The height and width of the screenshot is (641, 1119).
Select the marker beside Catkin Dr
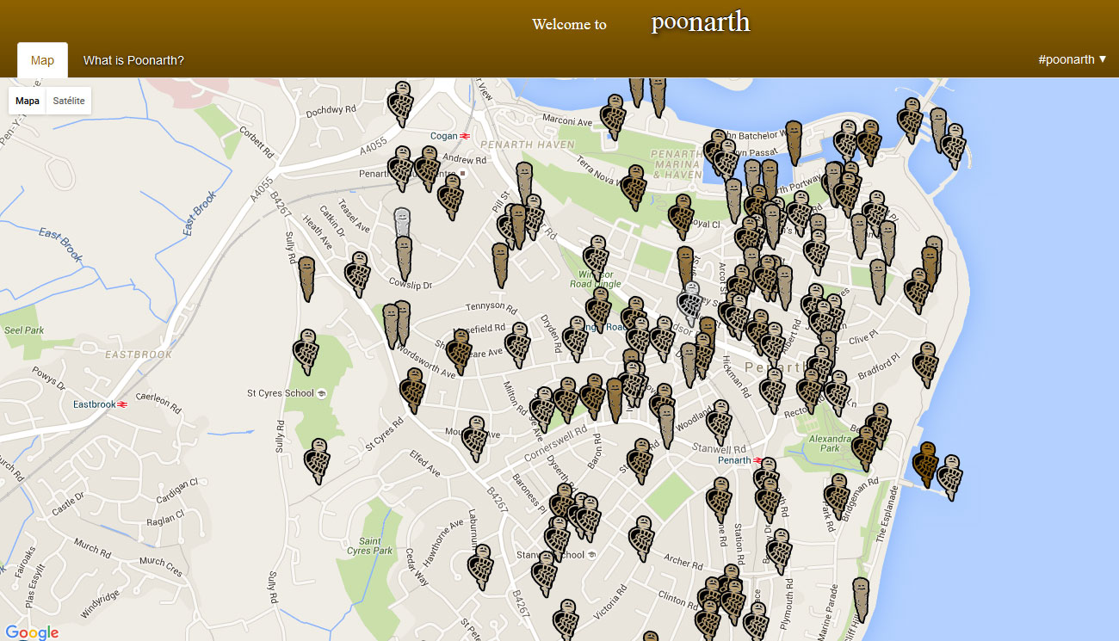pos(358,274)
